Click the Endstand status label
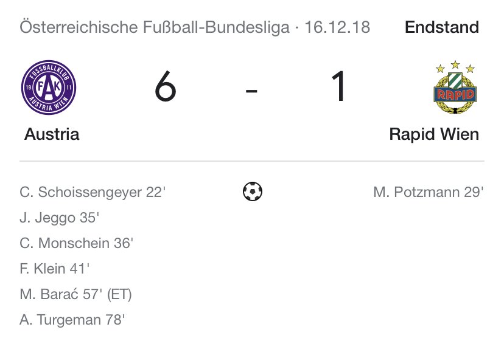The image size is (504, 341). pos(441,28)
